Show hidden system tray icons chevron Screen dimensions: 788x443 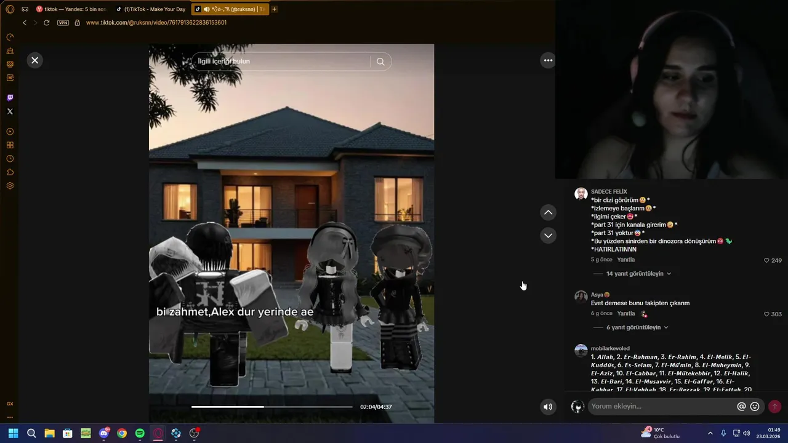pyautogui.click(x=710, y=433)
